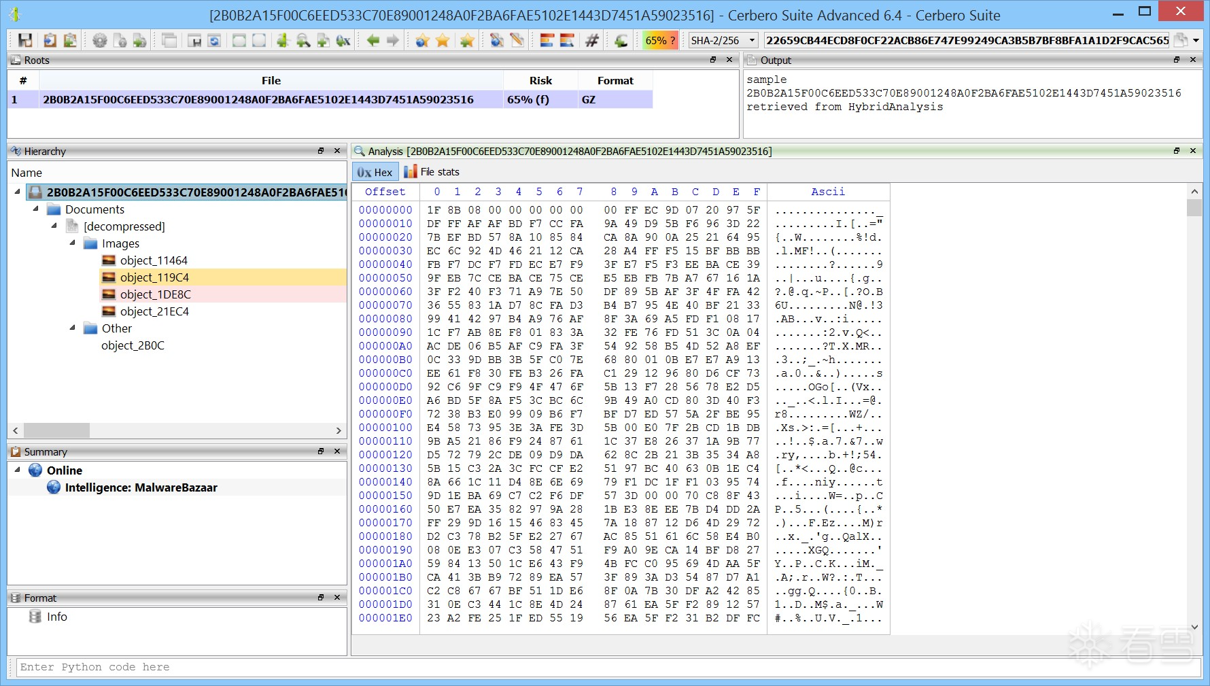Click the settings gear toolbar icon
Screen dimensions: 1210x686
[x=100, y=41]
